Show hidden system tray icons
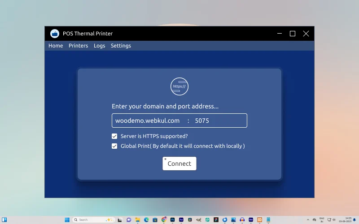 click(x=308, y=220)
